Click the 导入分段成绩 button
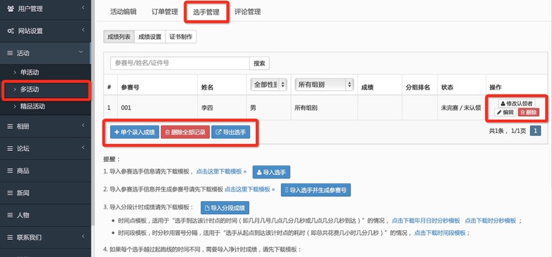The image size is (552, 257). [x=225, y=208]
